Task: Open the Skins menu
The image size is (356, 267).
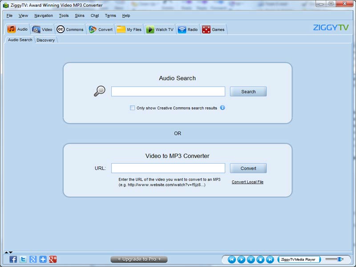Action: [x=80, y=16]
